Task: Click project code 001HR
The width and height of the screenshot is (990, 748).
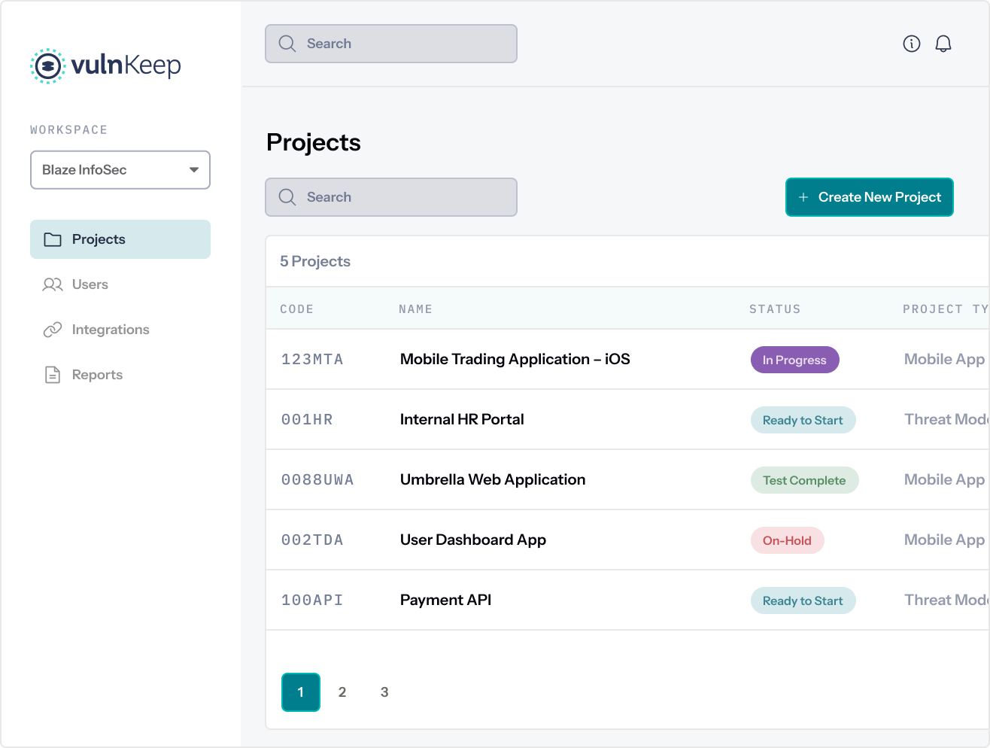Action: tap(307, 420)
